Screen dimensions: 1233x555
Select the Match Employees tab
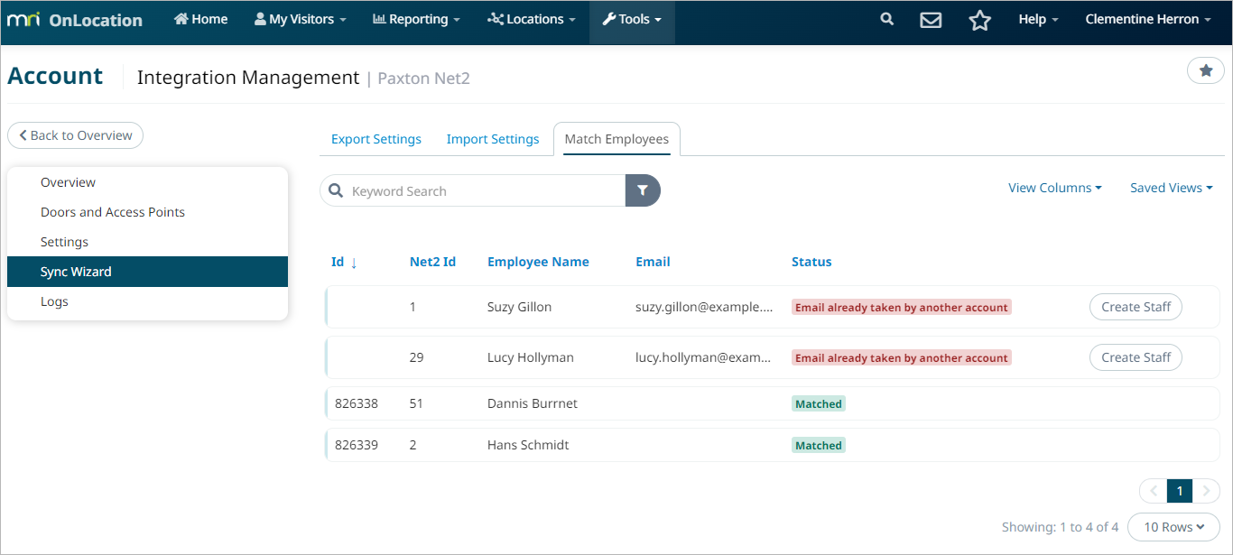tap(616, 139)
